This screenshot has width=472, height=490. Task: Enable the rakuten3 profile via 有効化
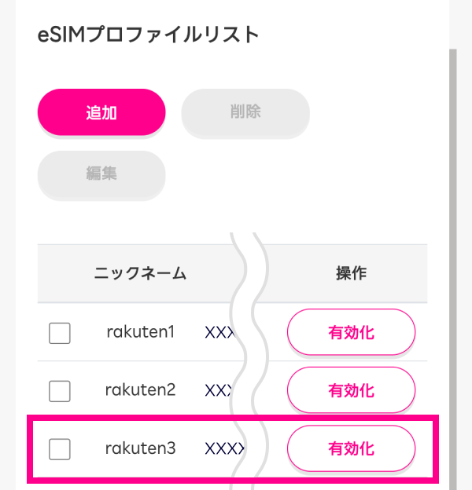tap(351, 449)
